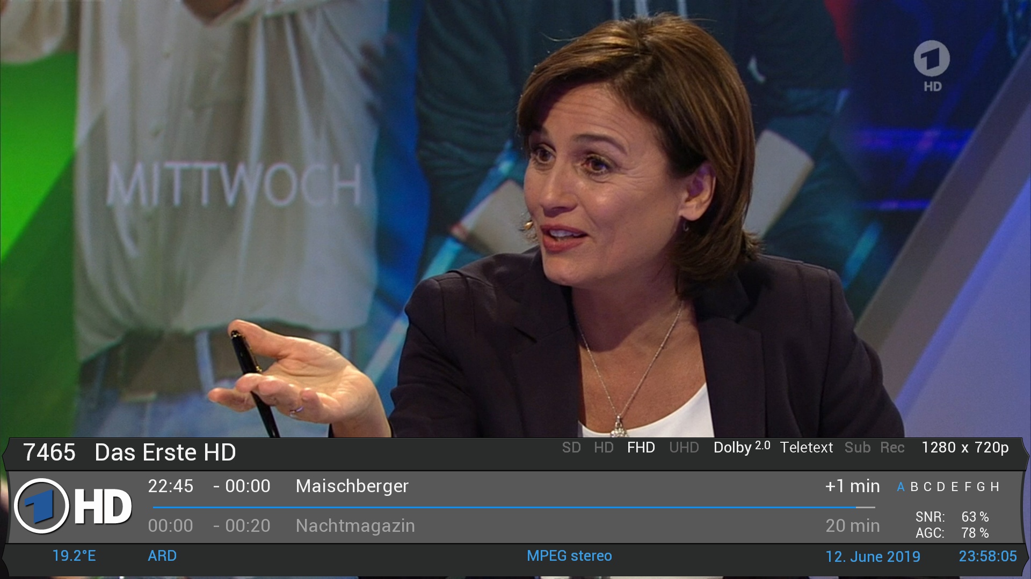This screenshot has height=579, width=1031.
Task: Select the UHD resolution indicator
Action: point(684,448)
